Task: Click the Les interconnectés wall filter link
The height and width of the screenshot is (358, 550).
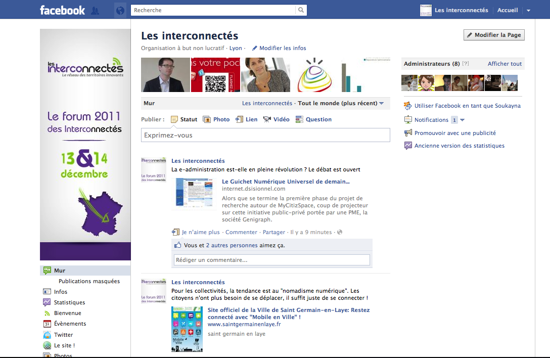Action: 267,103
